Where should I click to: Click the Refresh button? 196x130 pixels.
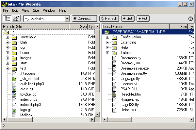(x=109, y=19)
